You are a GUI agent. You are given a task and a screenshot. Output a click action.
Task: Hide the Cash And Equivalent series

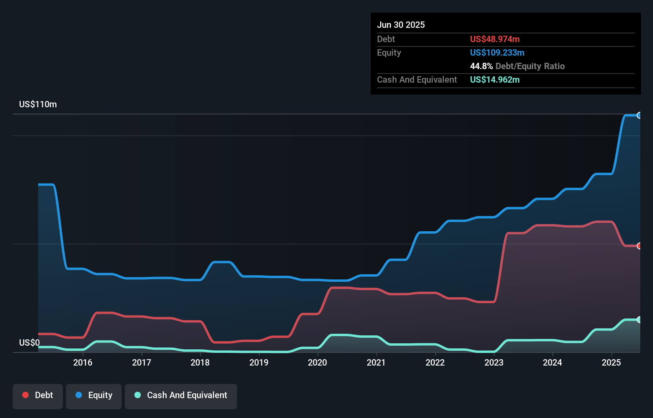coord(181,395)
